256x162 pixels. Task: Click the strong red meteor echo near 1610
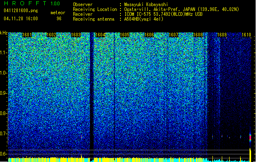tap(250, 138)
